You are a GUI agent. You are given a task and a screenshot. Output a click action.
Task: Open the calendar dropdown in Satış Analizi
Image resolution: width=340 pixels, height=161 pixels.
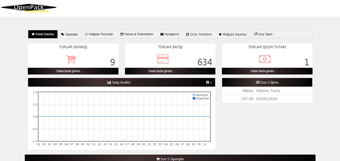pos(208,82)
